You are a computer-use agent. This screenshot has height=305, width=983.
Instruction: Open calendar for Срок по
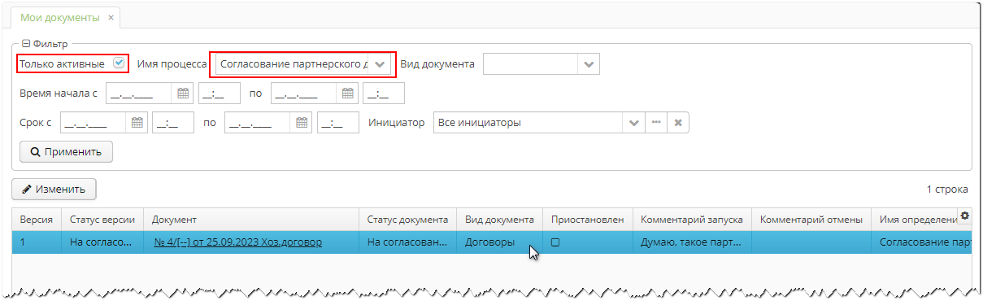pos(302,123)
